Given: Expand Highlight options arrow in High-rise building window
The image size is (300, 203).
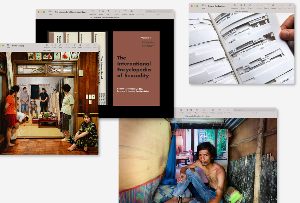Looking at the screenshot, I should coord(208,110).
